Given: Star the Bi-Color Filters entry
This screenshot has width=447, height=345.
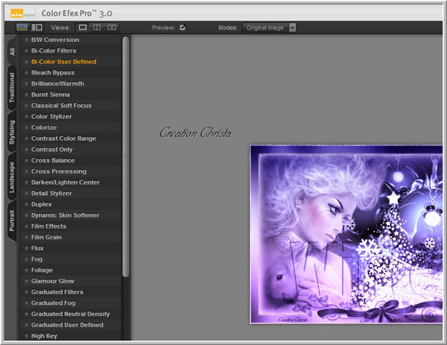Looking at the screenshot, I should click(26, 51).
